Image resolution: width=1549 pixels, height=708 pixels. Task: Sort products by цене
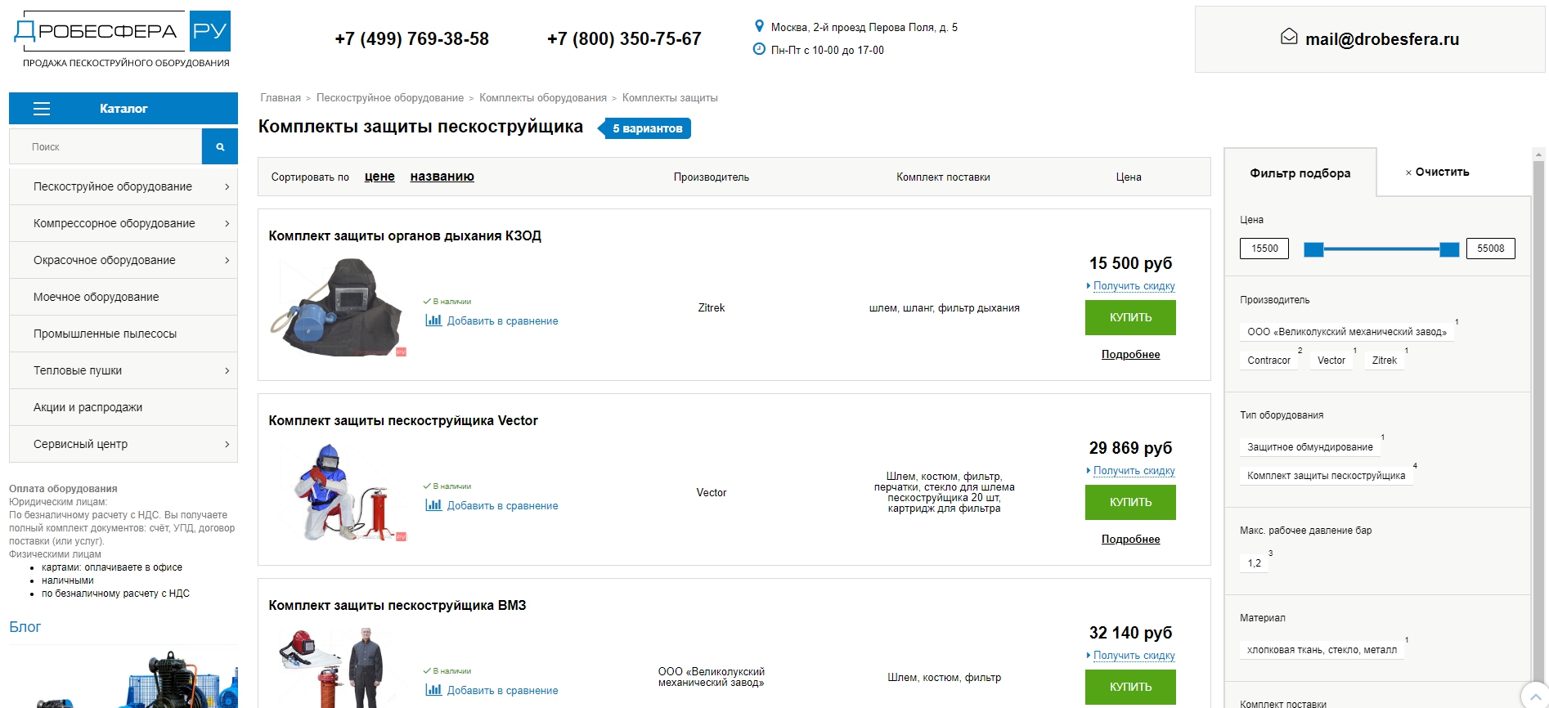pyautogui.click(x=379, y=177)
